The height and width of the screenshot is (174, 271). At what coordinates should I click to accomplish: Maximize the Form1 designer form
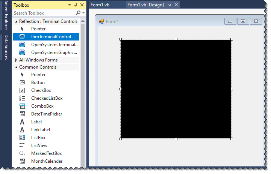(x=243, y=21)
